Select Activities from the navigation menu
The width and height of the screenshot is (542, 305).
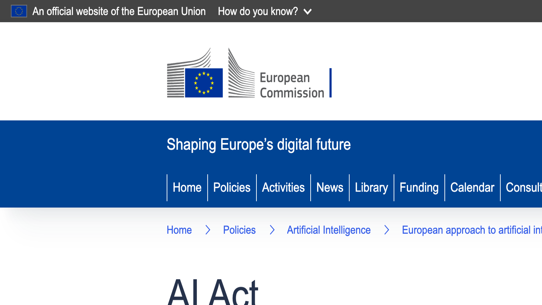[283, 187]
